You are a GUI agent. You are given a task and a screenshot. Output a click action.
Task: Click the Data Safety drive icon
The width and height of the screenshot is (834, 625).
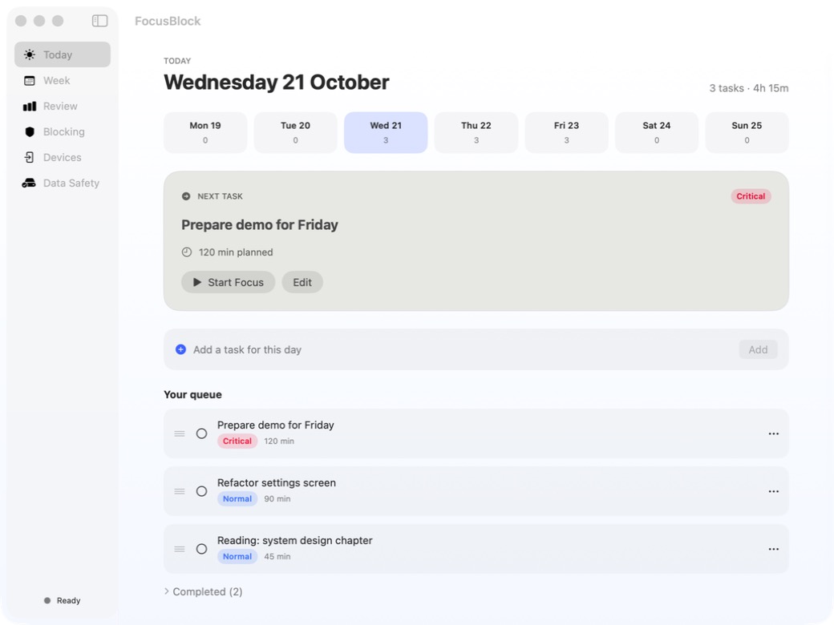[x=29, y=183]
